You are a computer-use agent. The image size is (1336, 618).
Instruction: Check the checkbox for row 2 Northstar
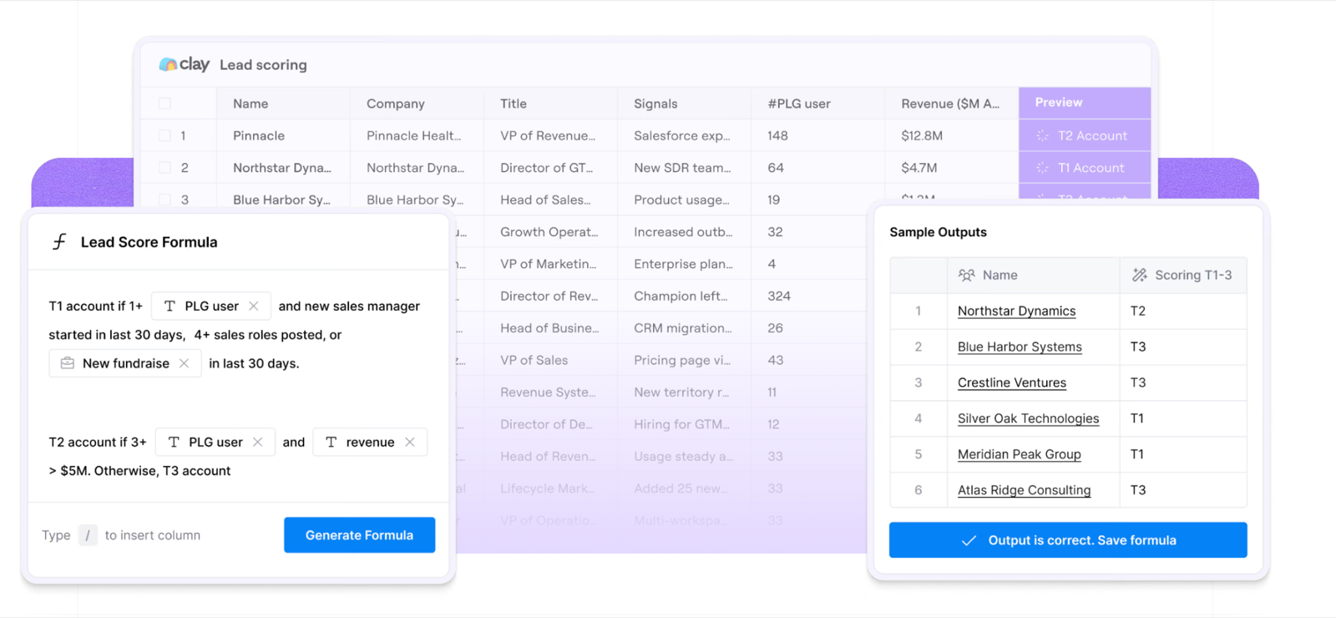pos(164,168)
